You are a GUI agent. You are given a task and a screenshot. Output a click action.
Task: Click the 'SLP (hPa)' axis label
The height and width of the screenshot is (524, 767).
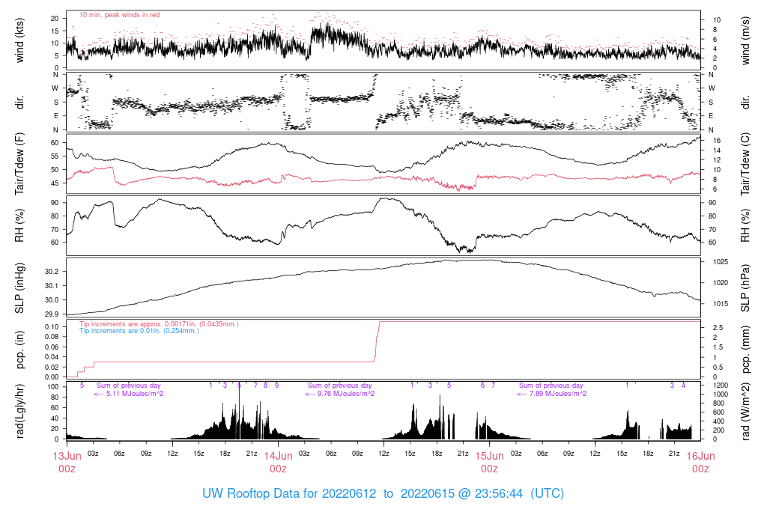click(745, 288)
